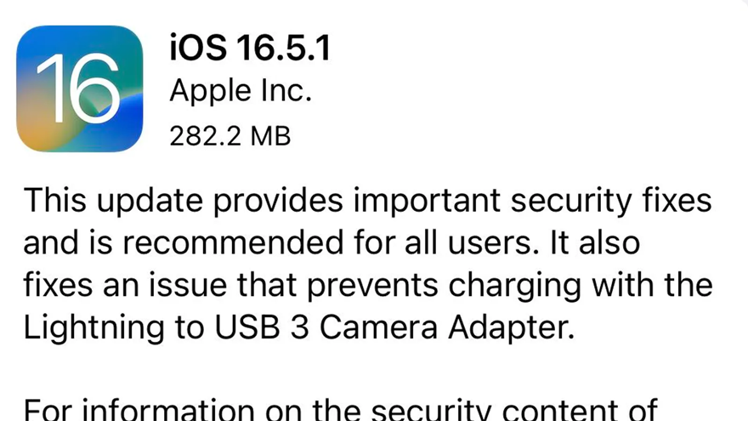This screenshot has height=421, width=748.
Task: Click the word "Adapter." ending the paragraph
Action: (512, 329)
